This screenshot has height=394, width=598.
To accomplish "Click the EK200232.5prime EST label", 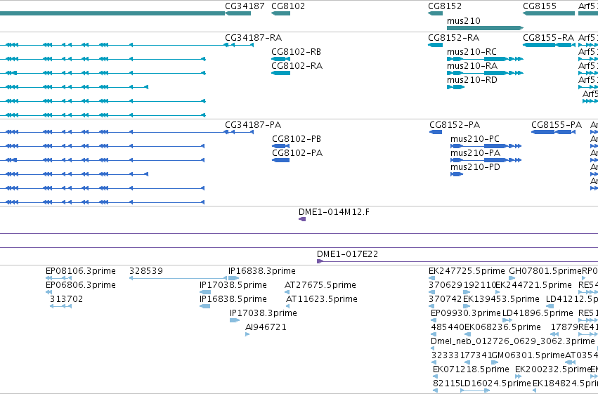I will click(x=553, y=369).
